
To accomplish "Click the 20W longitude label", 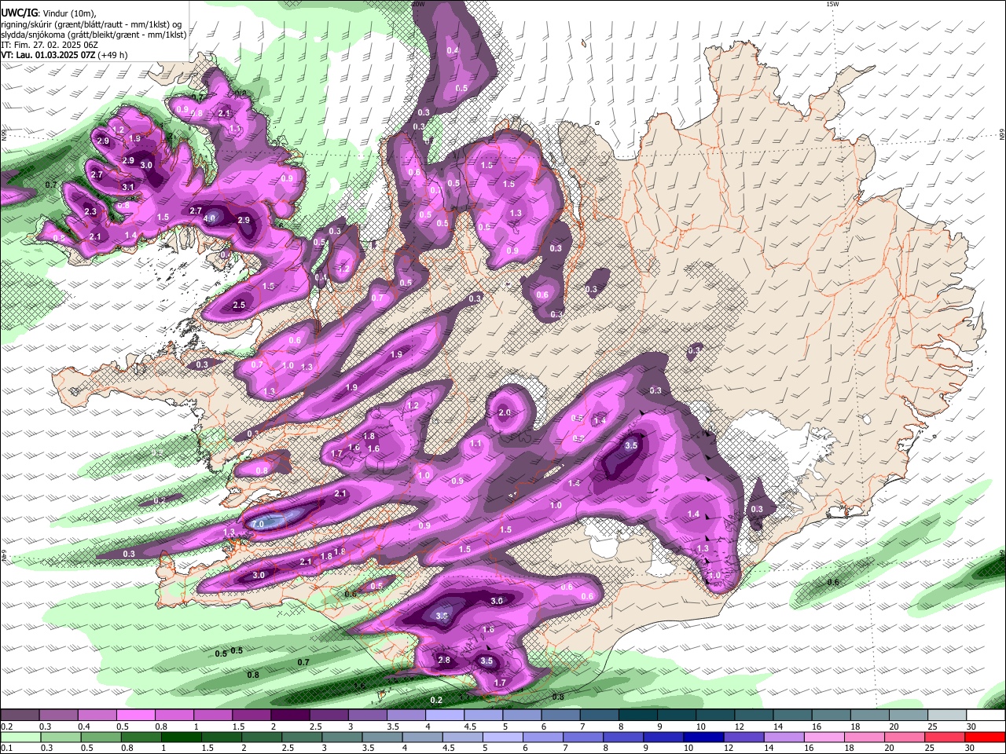I will [418, 4].
